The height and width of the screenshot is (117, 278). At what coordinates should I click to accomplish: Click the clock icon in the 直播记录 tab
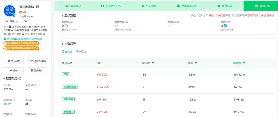[x=219, y=6]
